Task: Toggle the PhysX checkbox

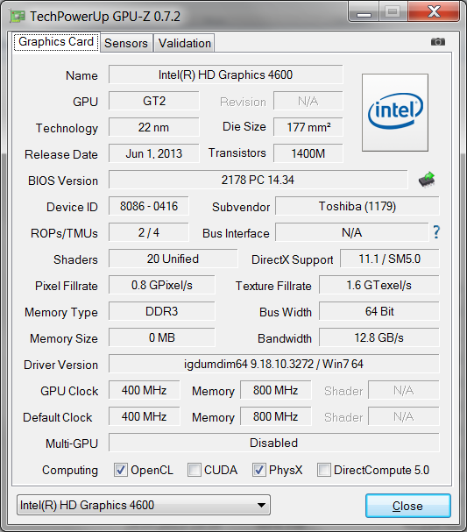Action: click(258, 470)
